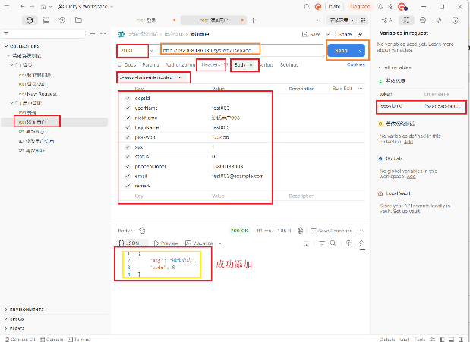This screenshot has width=470, height=342.
Task: Toggle line wrap in the response viewer
Action: tap(306, 243)
